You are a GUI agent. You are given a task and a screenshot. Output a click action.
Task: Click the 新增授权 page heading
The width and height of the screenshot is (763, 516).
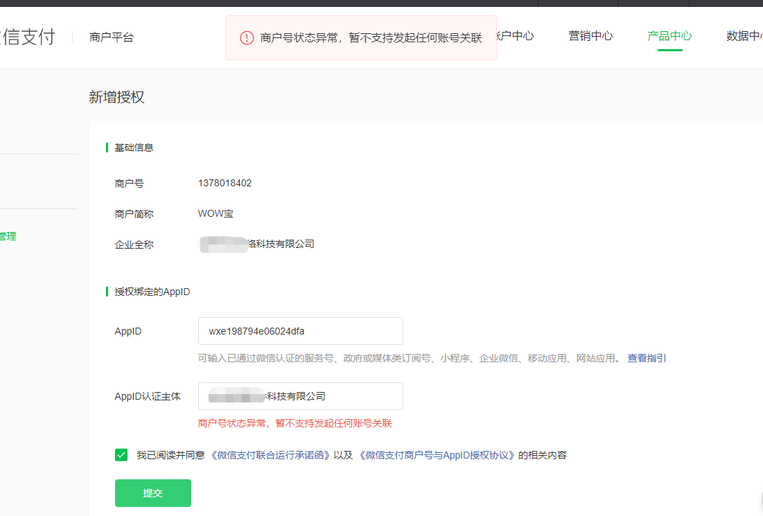[x=116, y=97]
